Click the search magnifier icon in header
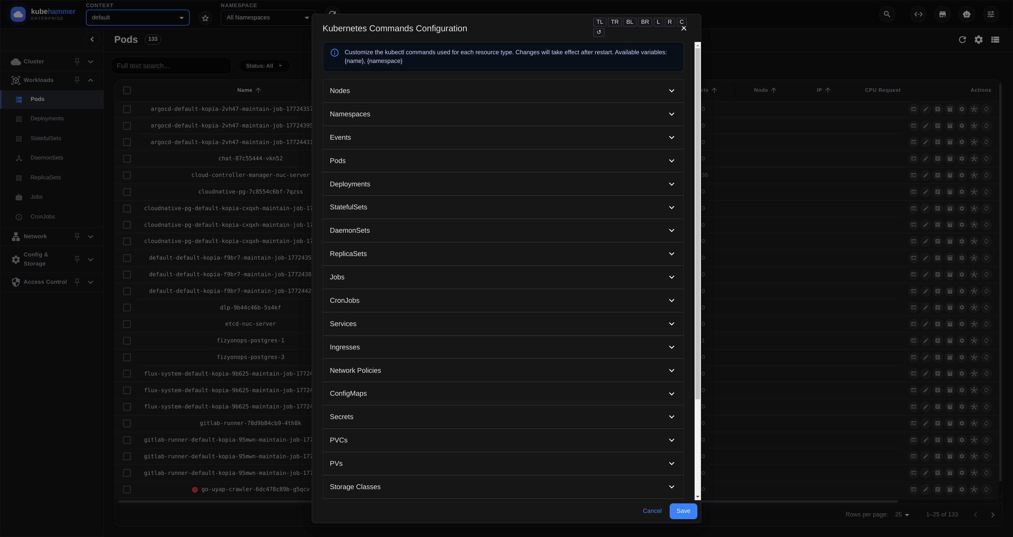 [887, 14]
